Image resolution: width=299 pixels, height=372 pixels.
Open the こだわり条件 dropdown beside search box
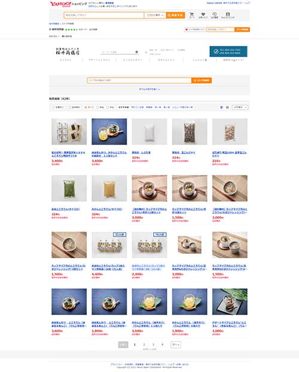[x=155, y=15]
